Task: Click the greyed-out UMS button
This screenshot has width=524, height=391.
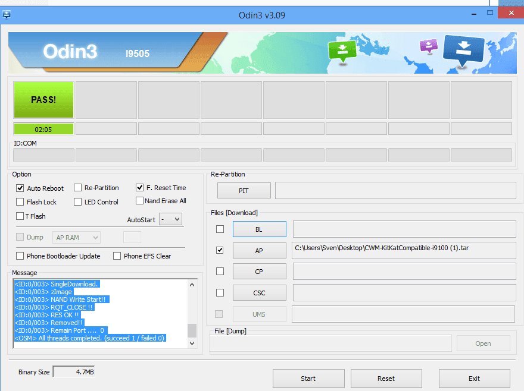Action: (x=260, y=314)
